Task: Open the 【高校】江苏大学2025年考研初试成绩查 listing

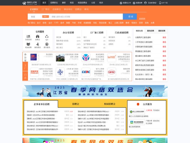Action: [41, 115]
